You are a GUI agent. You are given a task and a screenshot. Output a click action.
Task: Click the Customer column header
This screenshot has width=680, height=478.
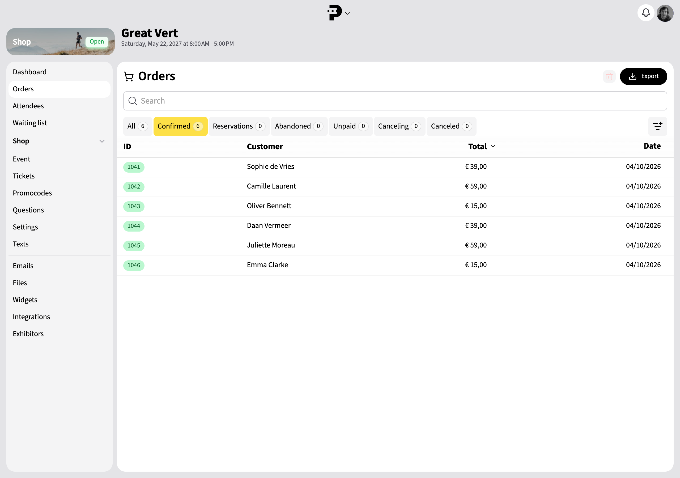click(x=265, y=147)
